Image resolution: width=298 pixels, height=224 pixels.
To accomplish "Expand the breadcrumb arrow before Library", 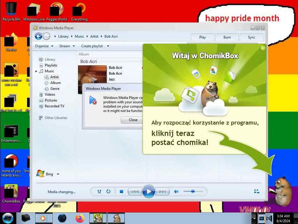I will [55, 36].
